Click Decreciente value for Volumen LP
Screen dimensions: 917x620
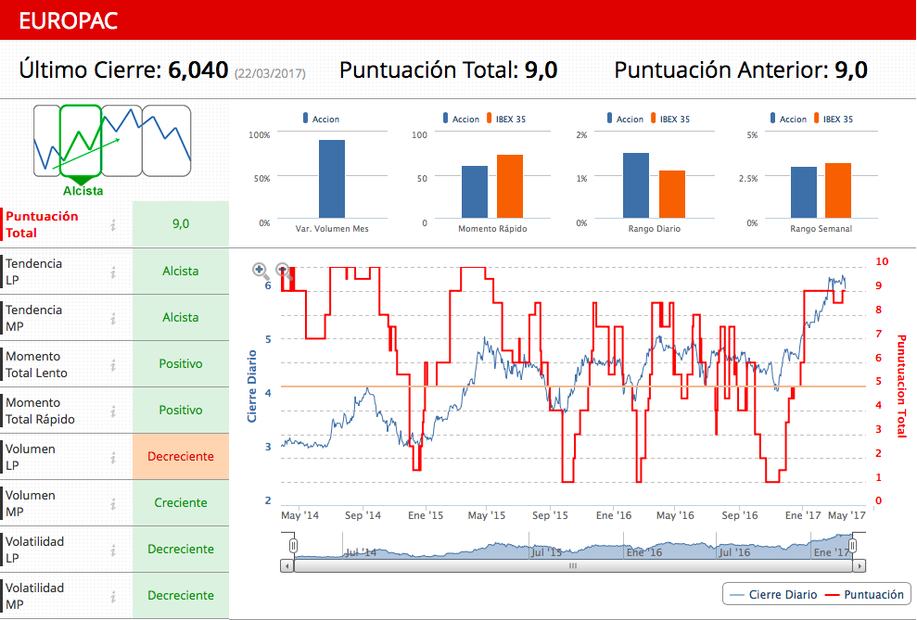click(181, 456)
